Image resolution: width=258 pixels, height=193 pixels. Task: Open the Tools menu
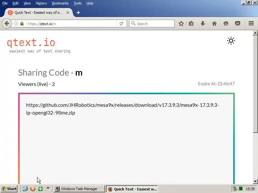[x=77, y=3]
